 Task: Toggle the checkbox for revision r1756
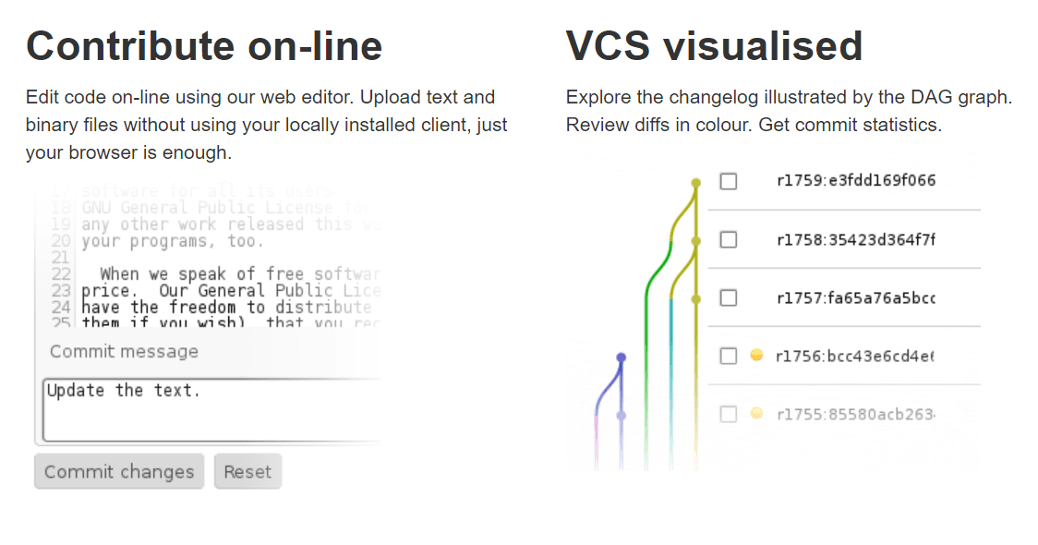click(729, 356)
